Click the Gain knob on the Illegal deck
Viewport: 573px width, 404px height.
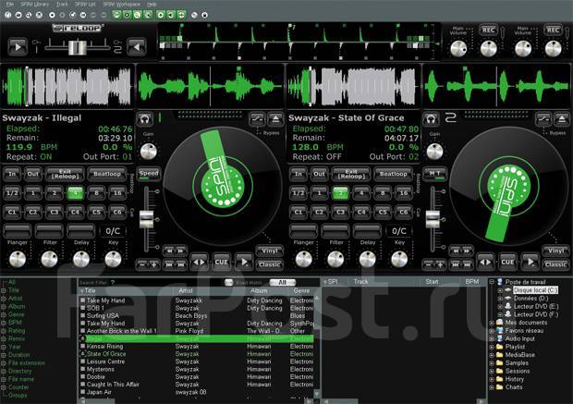(x=149, y=151)
